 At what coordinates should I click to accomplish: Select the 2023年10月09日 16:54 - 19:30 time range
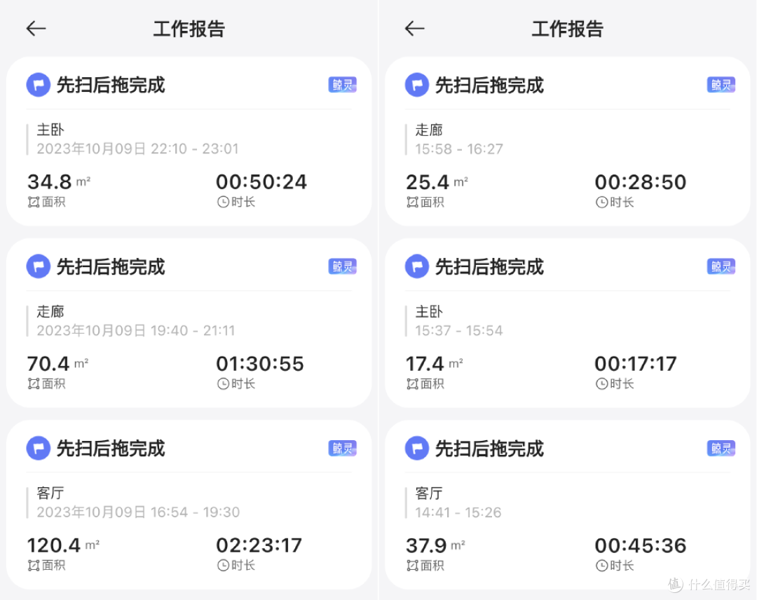pyautogui.click(x=138, y=512)
